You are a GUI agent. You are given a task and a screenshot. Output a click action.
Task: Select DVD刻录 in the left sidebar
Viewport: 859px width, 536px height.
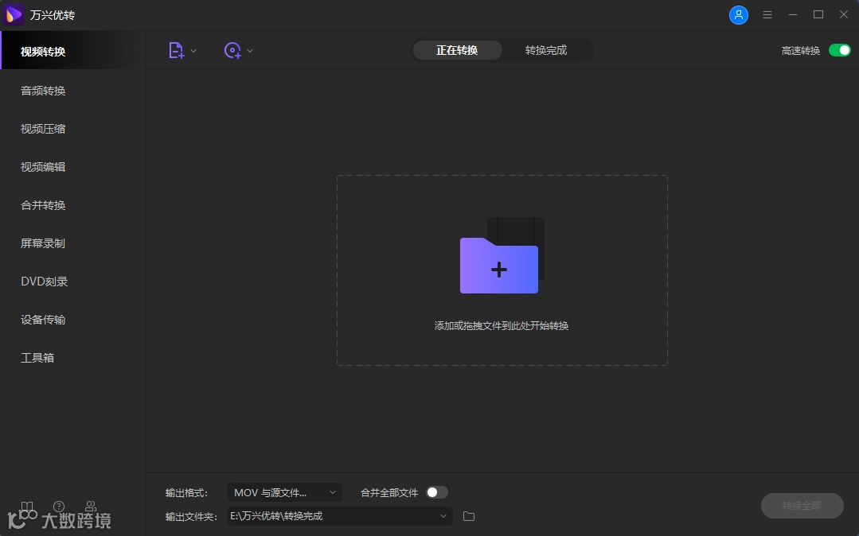point(42,281)
